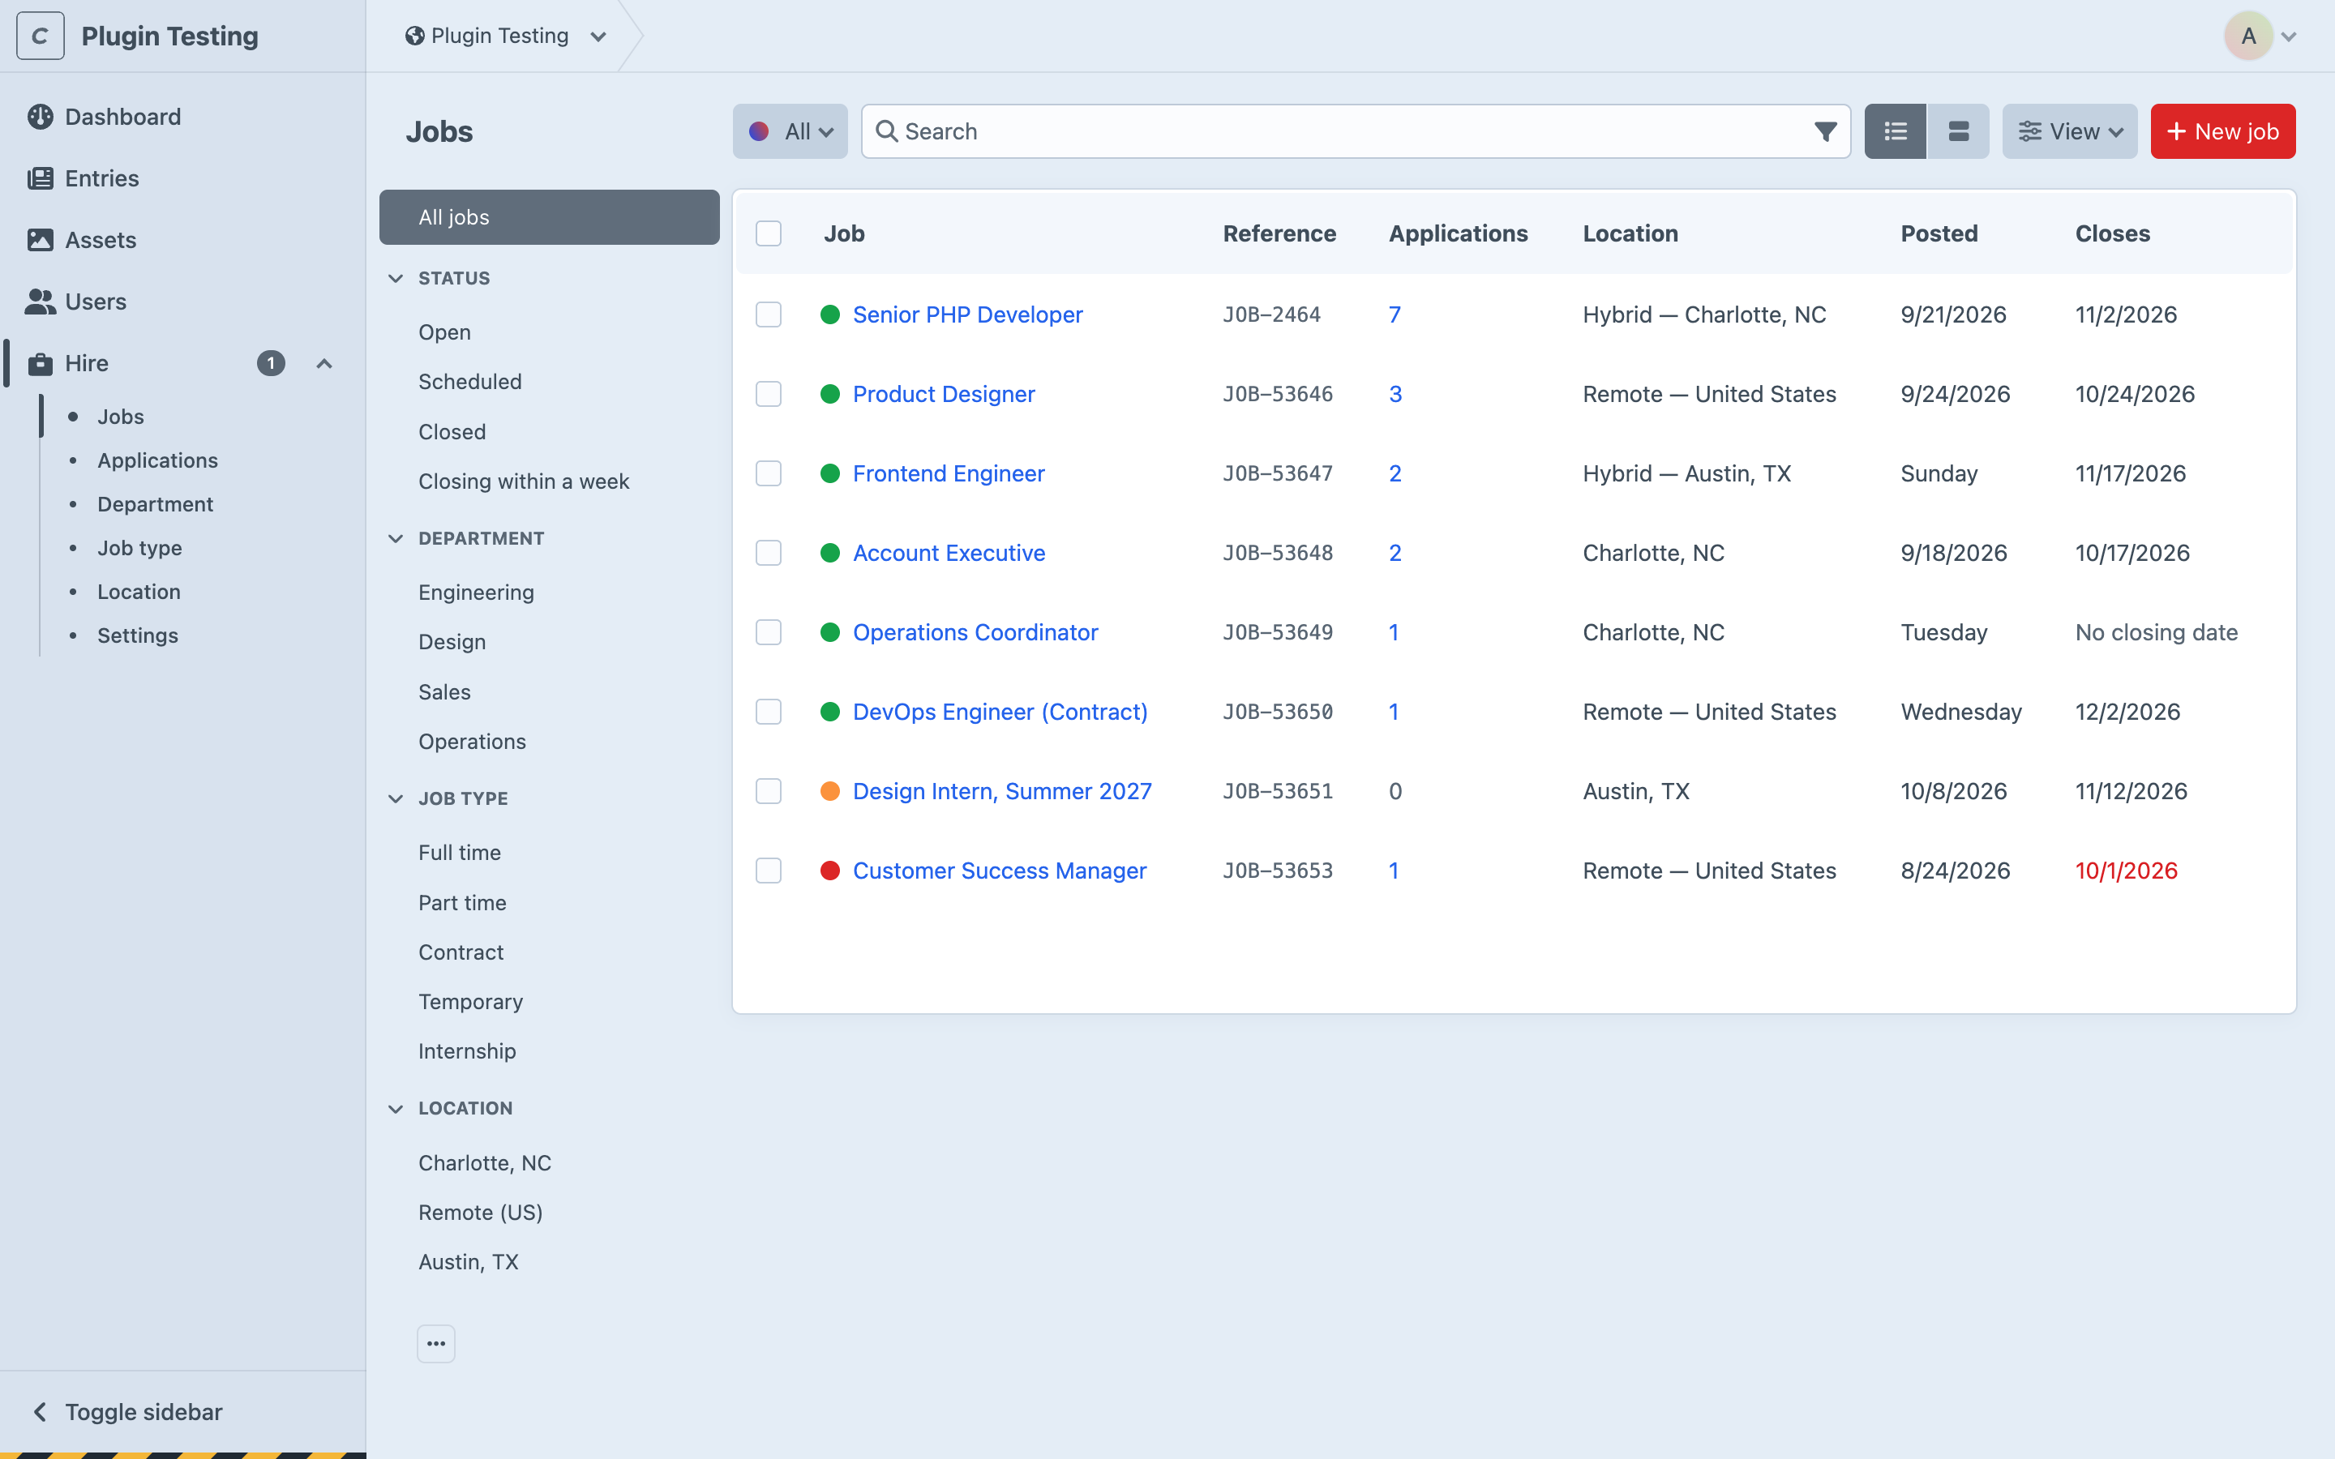Click the Toggle sidebar arrow icon
Image resolution: width=2335 pixels, height=1459 pixels.
click(x=40, y=1412)
